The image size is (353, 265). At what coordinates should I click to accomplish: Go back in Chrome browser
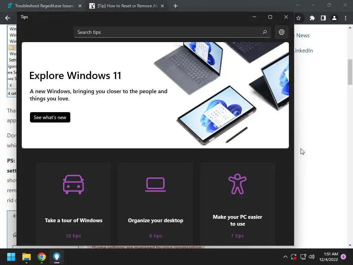(x=8, y=18)
